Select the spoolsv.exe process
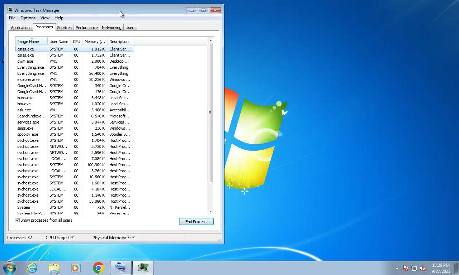 pos(75,134)
